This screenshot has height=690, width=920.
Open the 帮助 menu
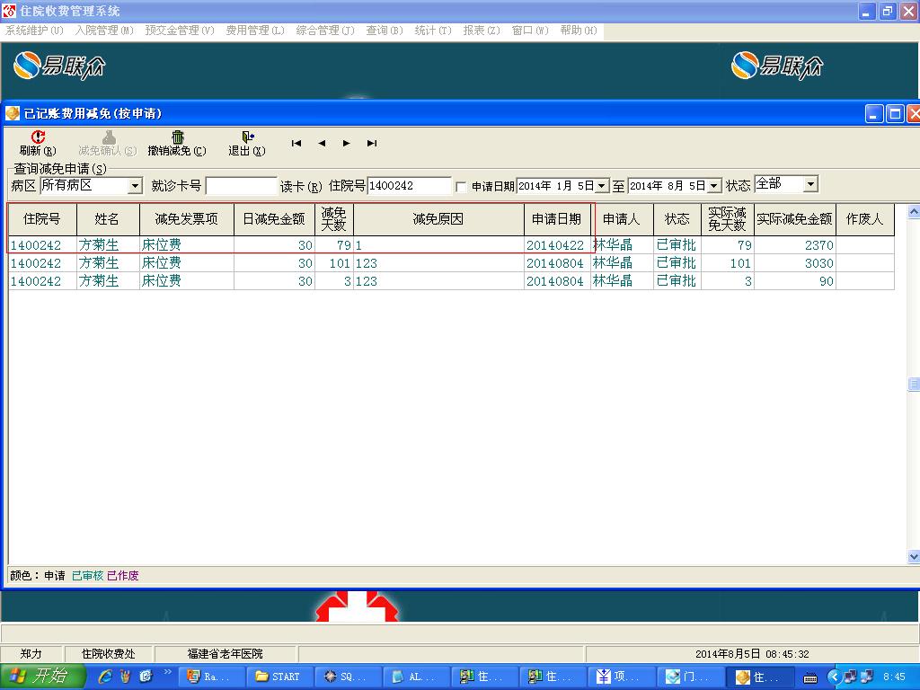579,30
